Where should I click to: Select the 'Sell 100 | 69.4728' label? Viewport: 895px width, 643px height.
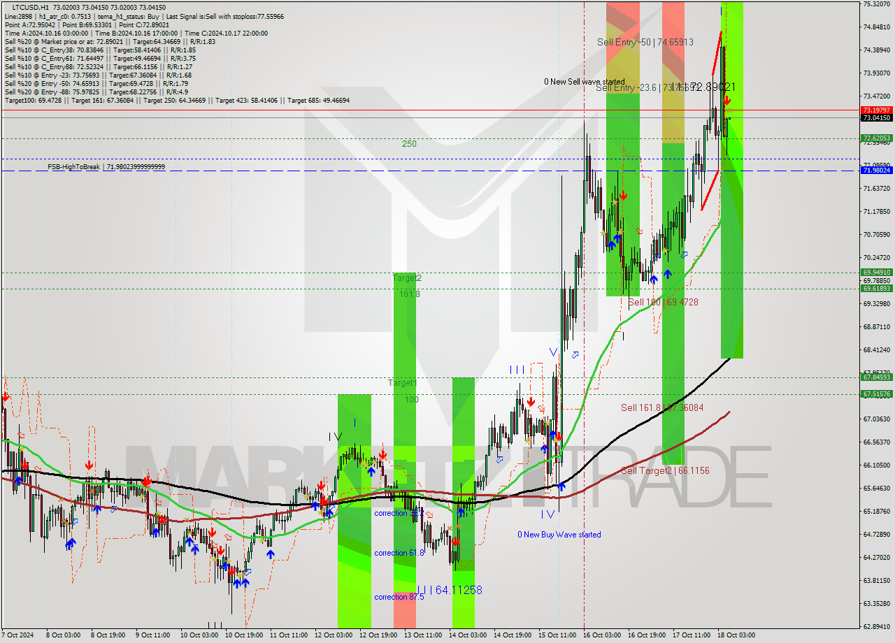click(663, 302)
